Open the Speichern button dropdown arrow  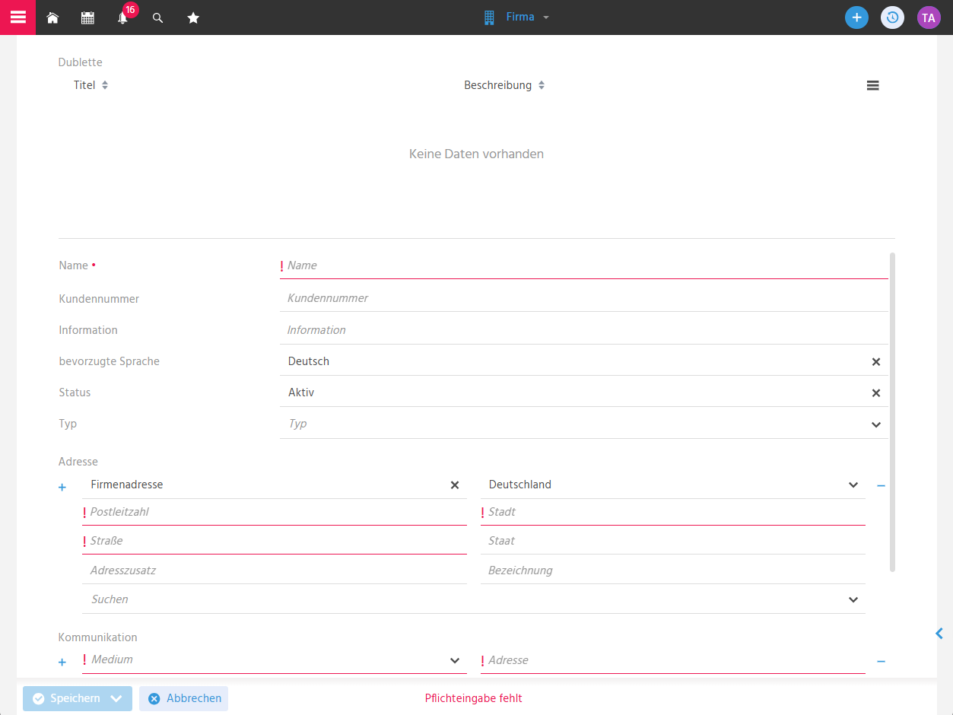[x=116, y=698]
